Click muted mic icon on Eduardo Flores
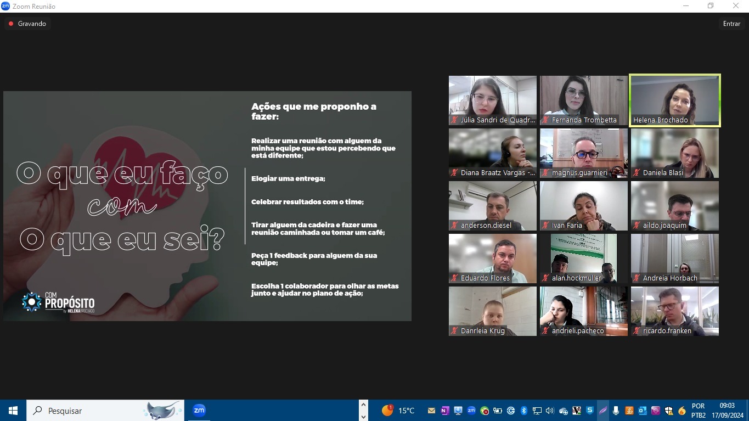Image resolution: width=749 pixels, height=421 pixels. click(x=454, y=278)
